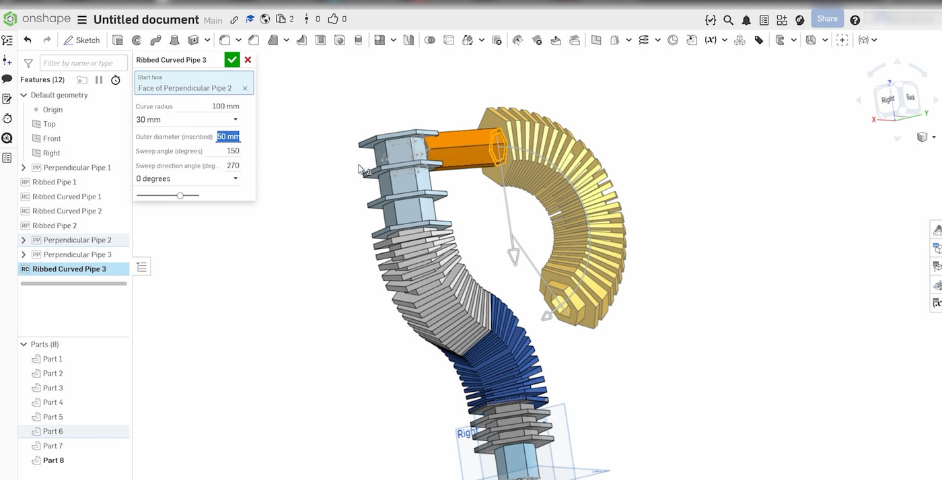Open the 0 degrees dropdown
This screenshot has width=942, height=480.
187,179
